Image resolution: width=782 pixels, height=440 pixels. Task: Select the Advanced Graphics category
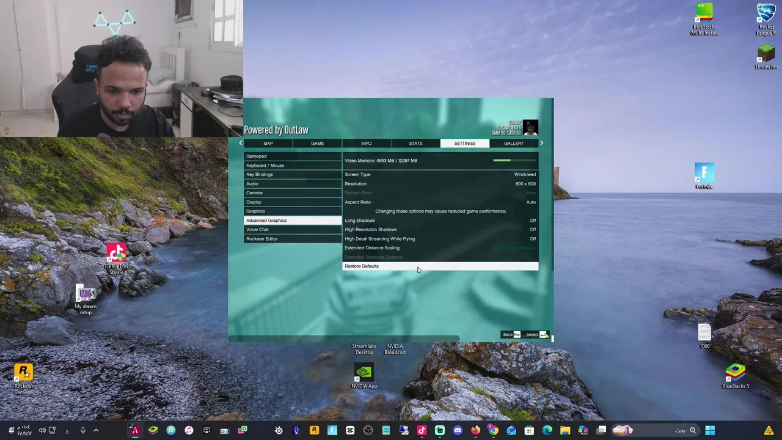(293, 221)
